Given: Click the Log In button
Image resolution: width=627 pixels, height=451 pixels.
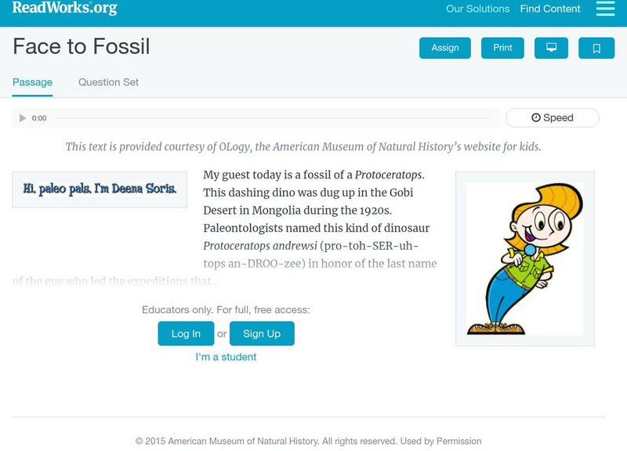Looking at the screenshot, I should pyautogui.click(x=186, y=334).
